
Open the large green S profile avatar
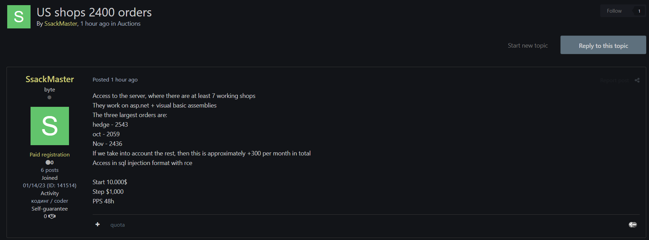pyautogui.click(x=50, y=126)
